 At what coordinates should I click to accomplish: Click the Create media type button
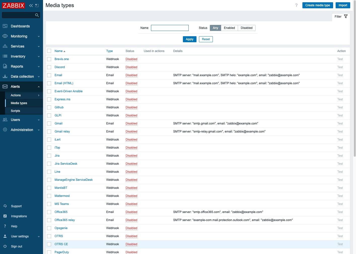point(318,5)
